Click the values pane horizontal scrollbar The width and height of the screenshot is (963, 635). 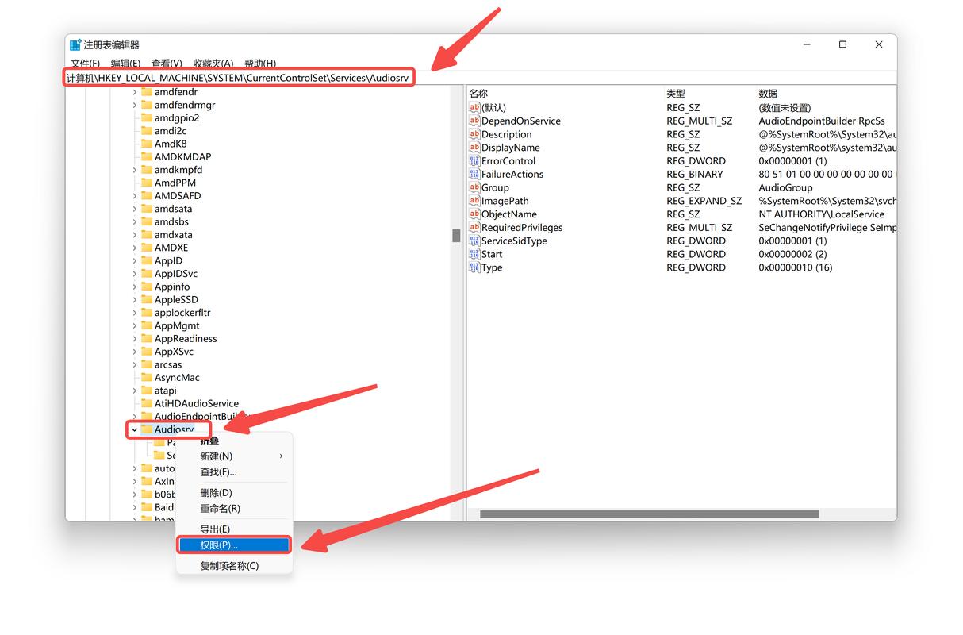[649, 514]
